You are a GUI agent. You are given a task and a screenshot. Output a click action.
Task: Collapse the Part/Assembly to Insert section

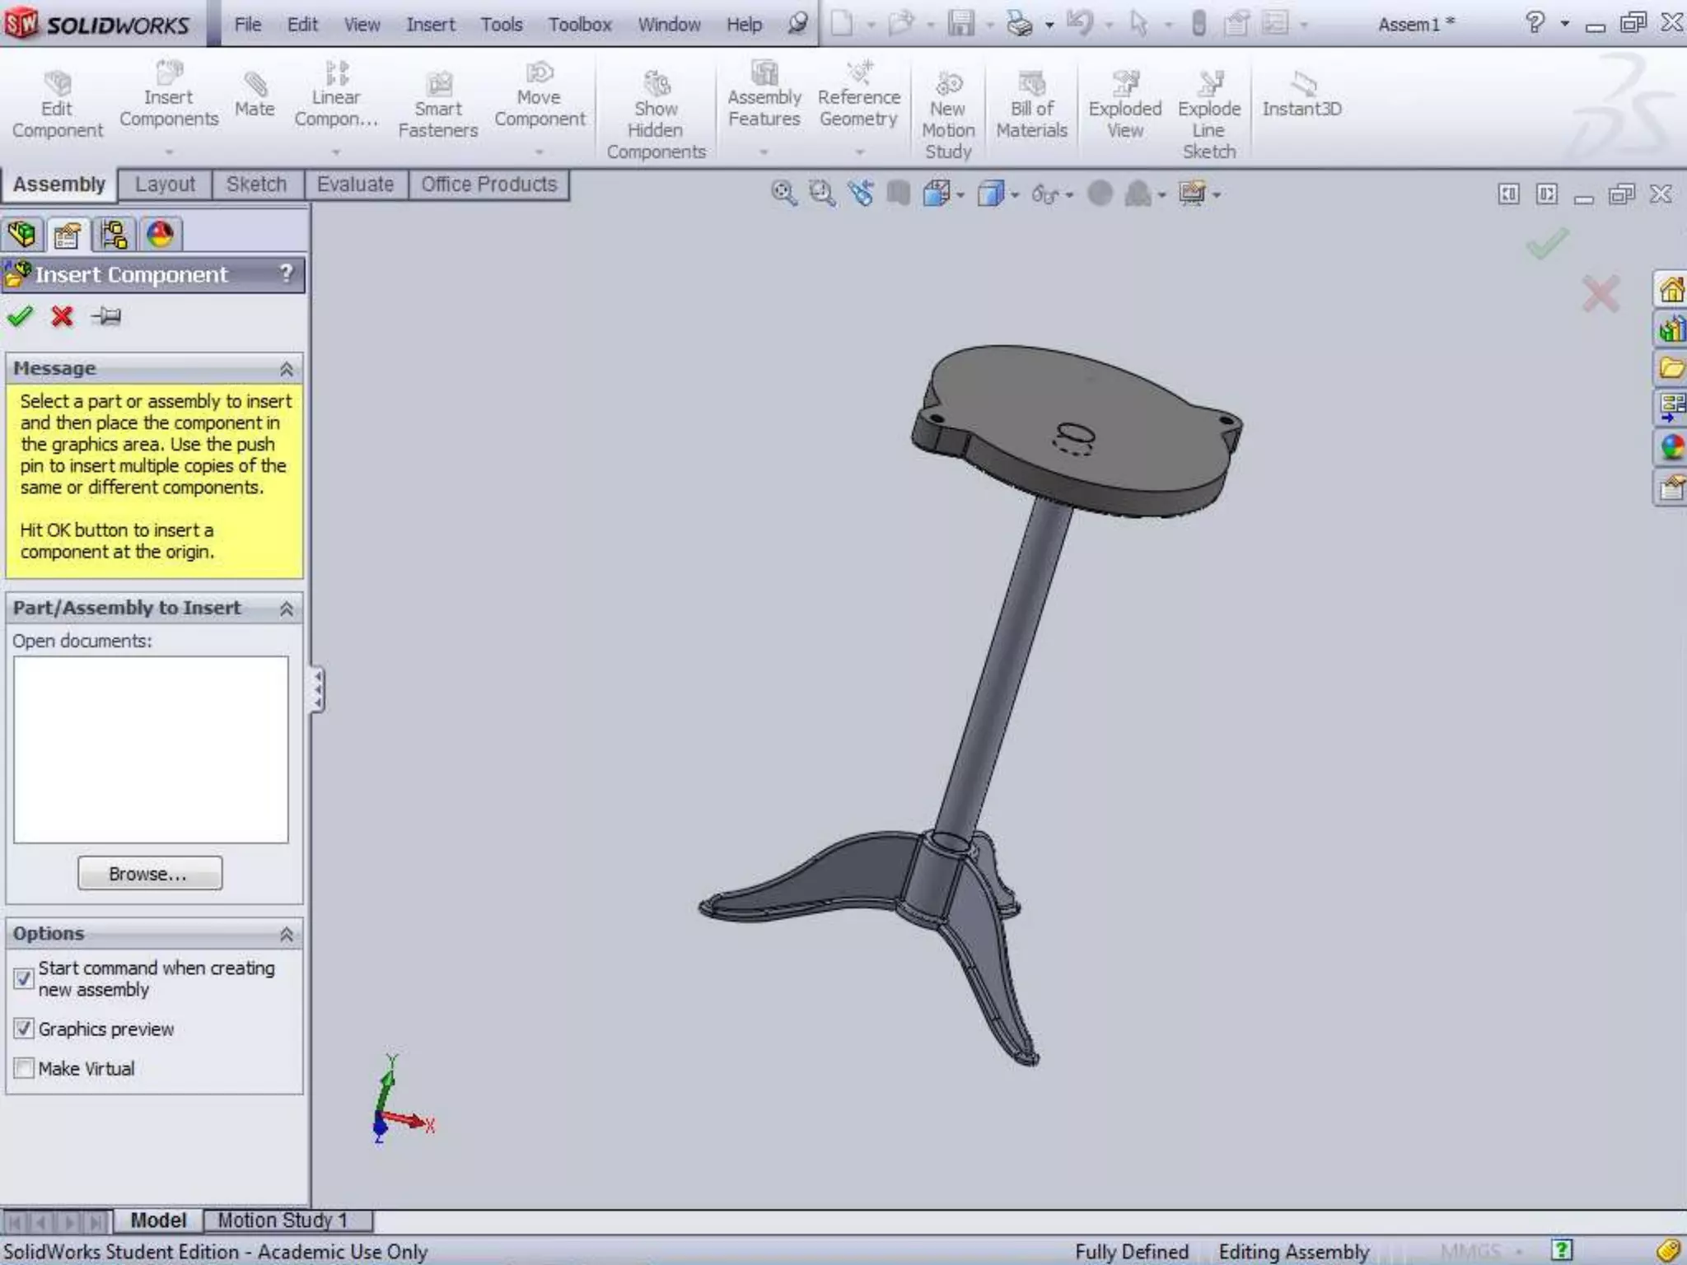287,609
